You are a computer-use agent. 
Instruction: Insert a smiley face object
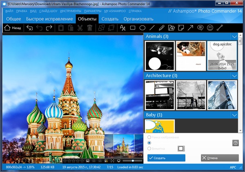[210, 28]
